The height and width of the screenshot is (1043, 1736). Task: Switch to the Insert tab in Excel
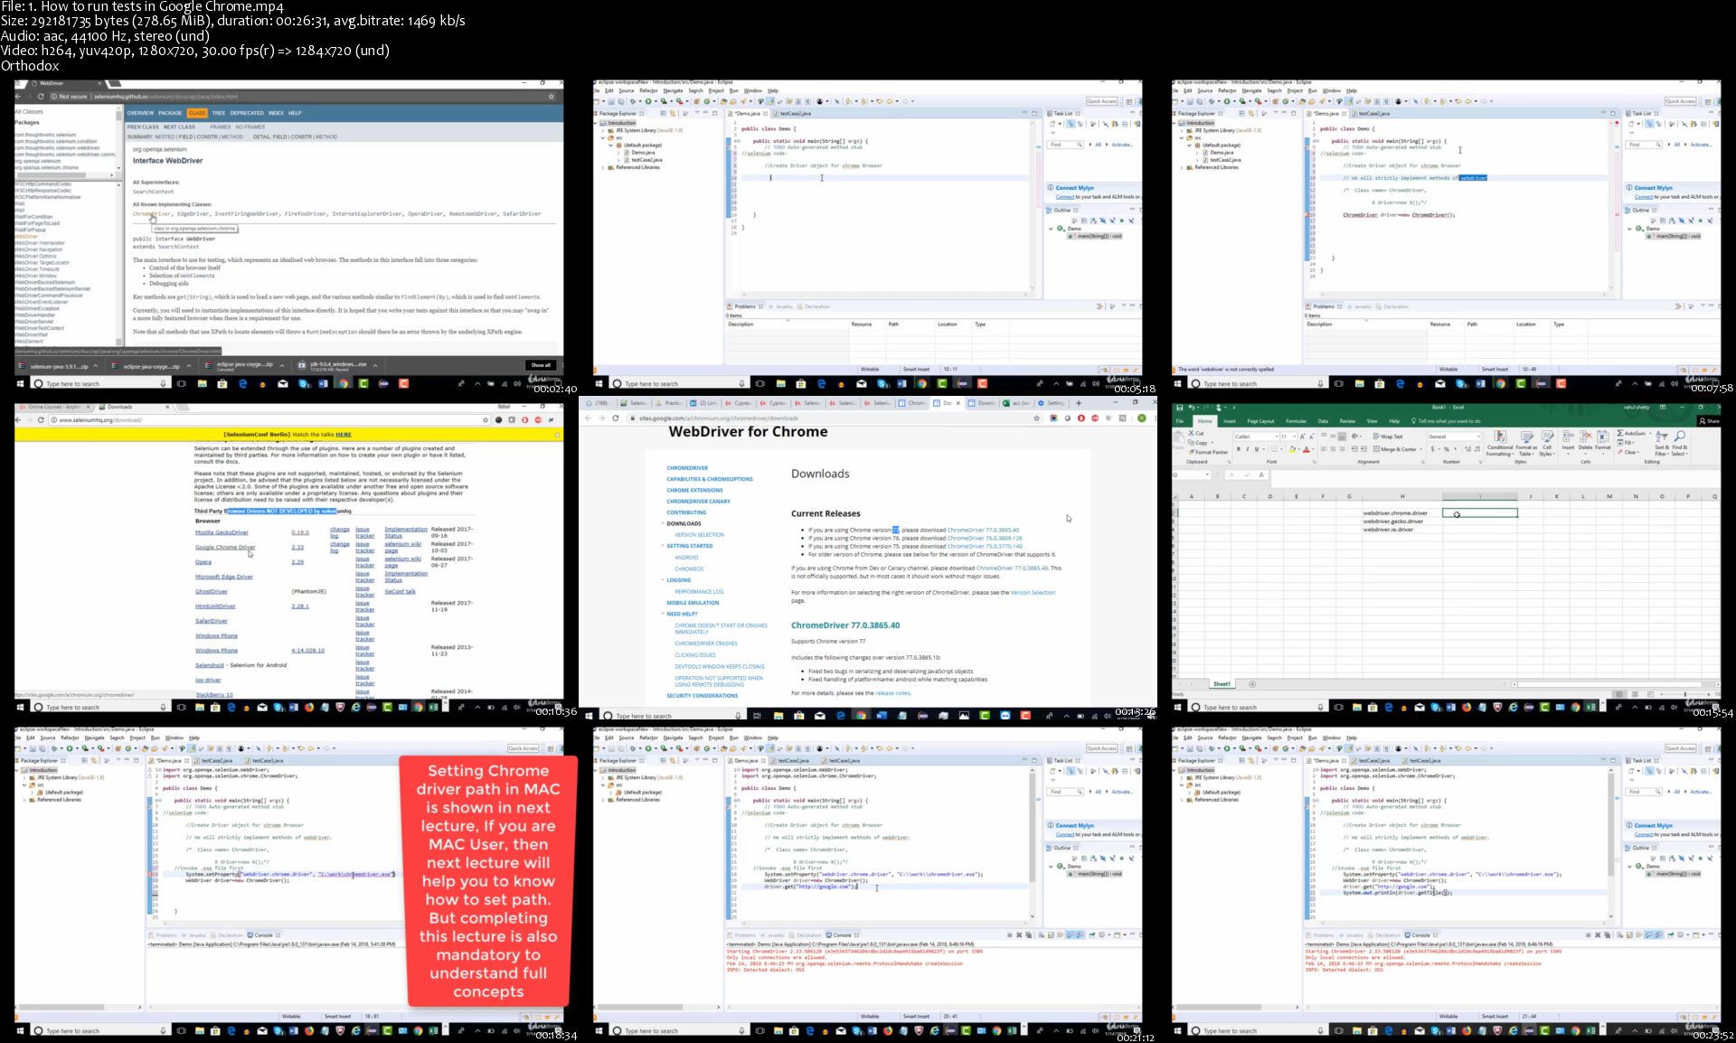pyautogui.click(x=1229, y=421)
